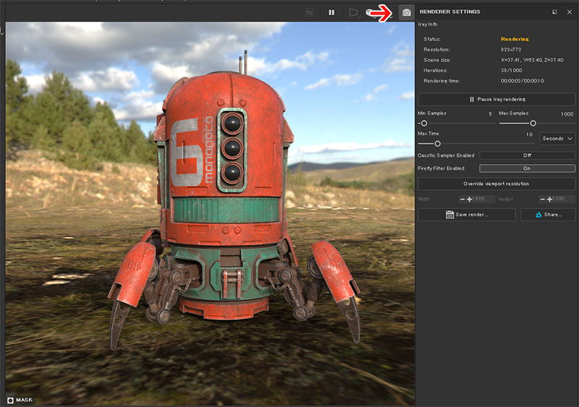Toggle Override viewport resolution
This screenshot has width=579, height=407.
point(496,184)
